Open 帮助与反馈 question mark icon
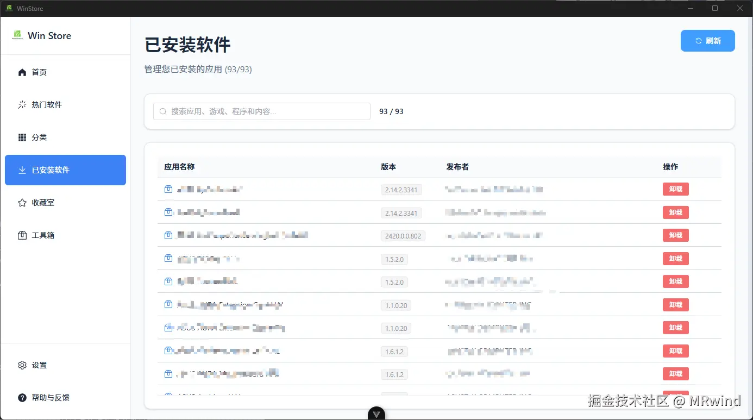The width and height of the screenshot is (753, 420). (x=22, y=397)
